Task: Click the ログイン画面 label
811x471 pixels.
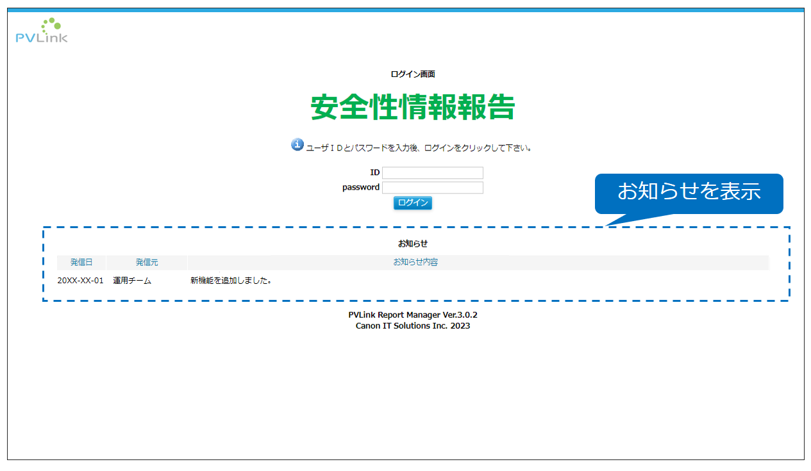Action: pos(413,74)
